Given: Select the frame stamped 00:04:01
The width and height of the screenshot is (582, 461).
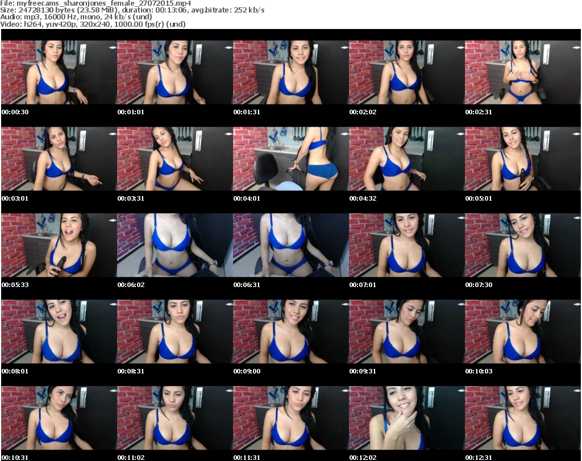Looking at the screenshot, I should tap(290, 159).
